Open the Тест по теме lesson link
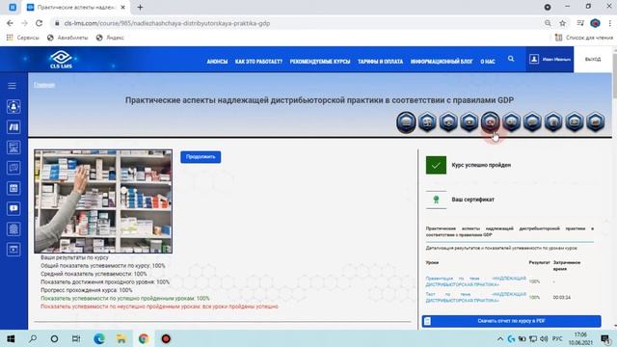Screen dimensions: 617x347 475,297
